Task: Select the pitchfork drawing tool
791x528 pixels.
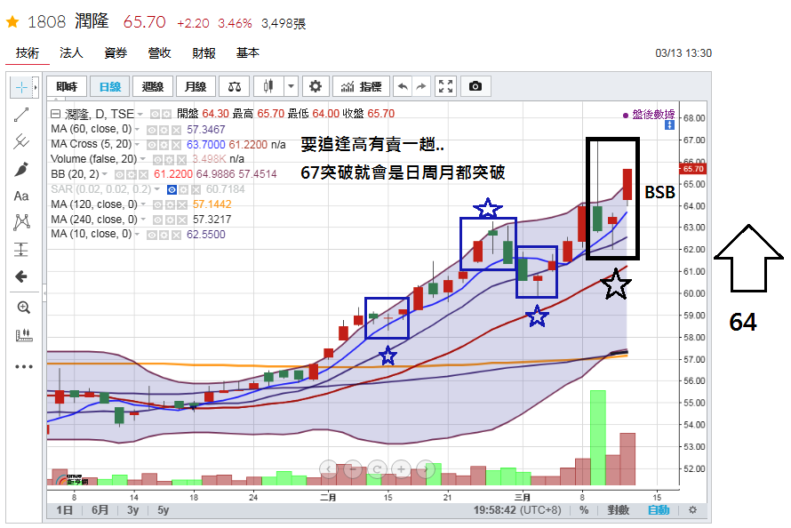Action: [21, 141]
